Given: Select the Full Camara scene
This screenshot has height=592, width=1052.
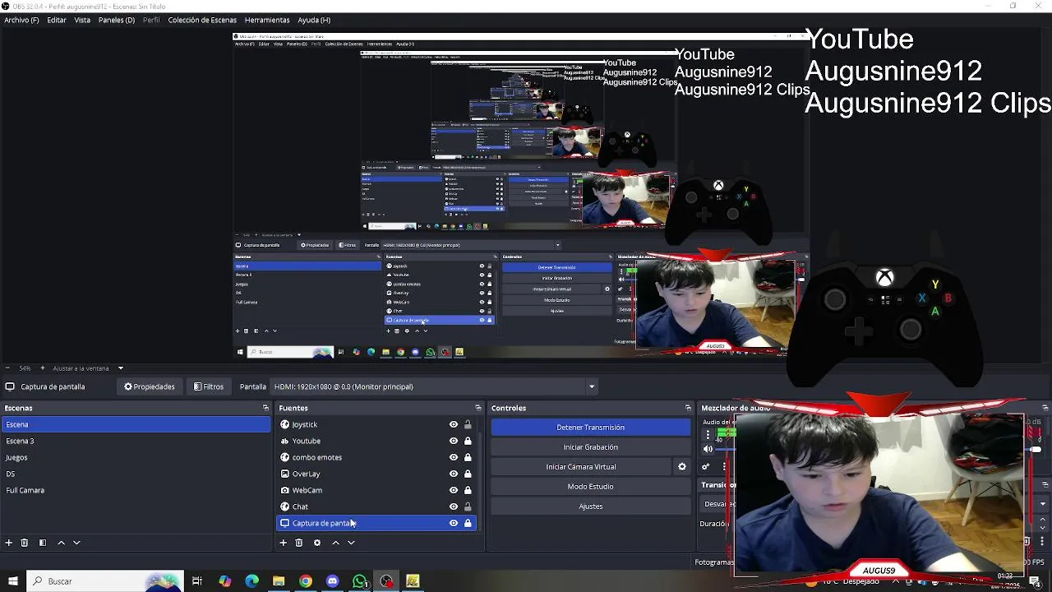Looking at the screenshot, I should coord(136,490).
